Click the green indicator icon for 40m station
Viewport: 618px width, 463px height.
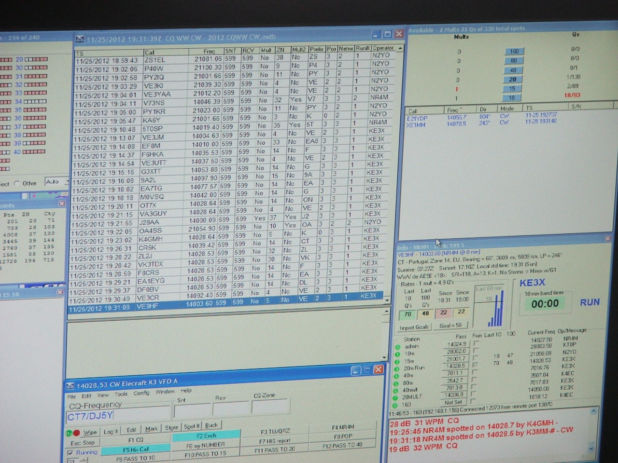click(x=397, y=376)
